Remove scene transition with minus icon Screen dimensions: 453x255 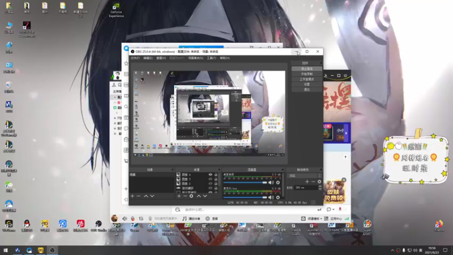(x=313, y=181)
